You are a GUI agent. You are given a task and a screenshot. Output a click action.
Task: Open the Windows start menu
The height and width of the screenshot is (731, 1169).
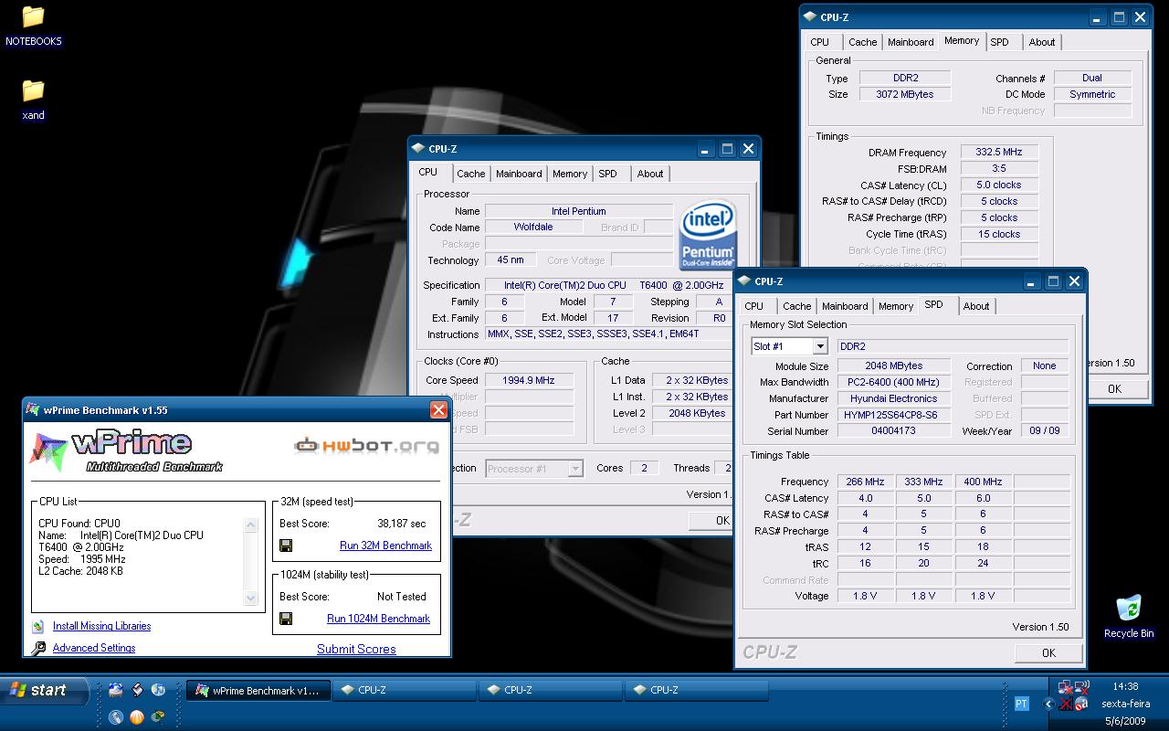[46, 690]
